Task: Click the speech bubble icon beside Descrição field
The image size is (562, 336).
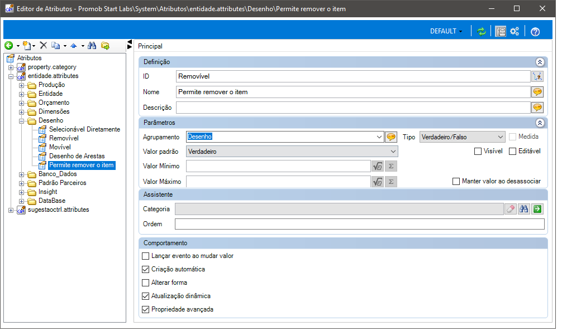Action: [537, 108]
